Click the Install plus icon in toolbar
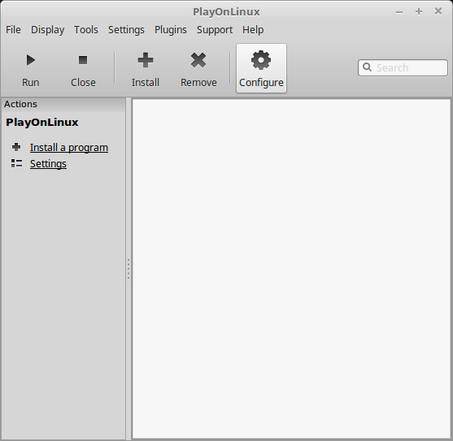 [x=146, y=60]
